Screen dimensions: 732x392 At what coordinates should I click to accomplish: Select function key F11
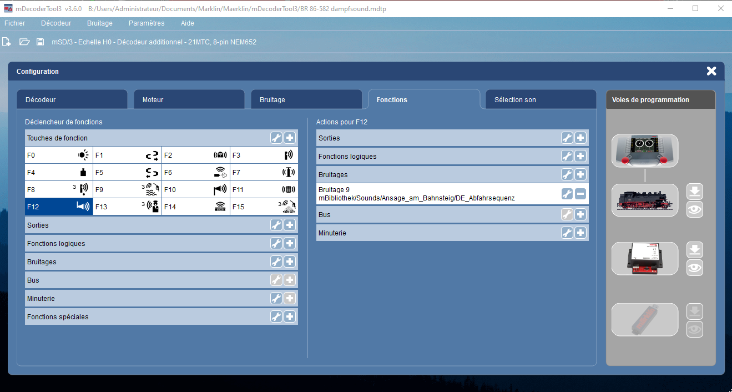point(264,189)
